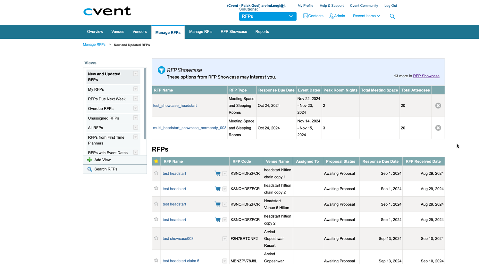Expand the Recent Items menu
The height and width of the screenshot is (264, 479).
[366, 16]
